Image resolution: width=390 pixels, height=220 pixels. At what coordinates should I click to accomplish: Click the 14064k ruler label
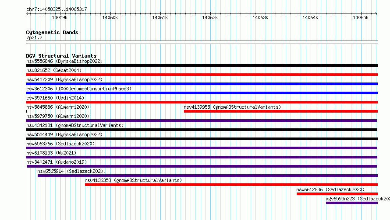point(310,17)
